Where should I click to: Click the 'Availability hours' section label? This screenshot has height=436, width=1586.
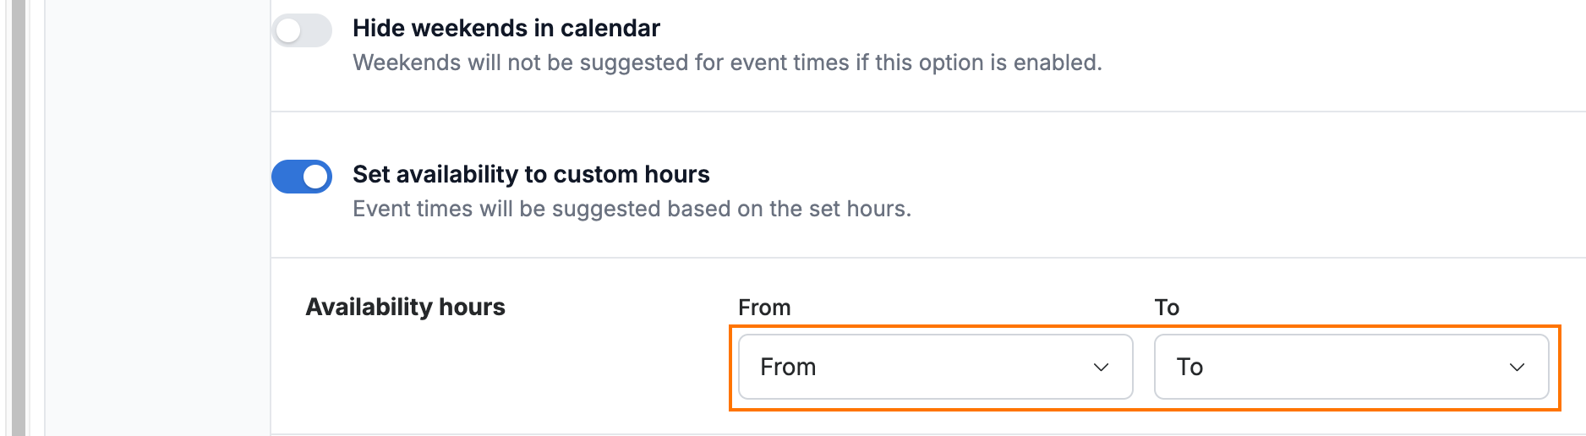[x=405, y=307]
